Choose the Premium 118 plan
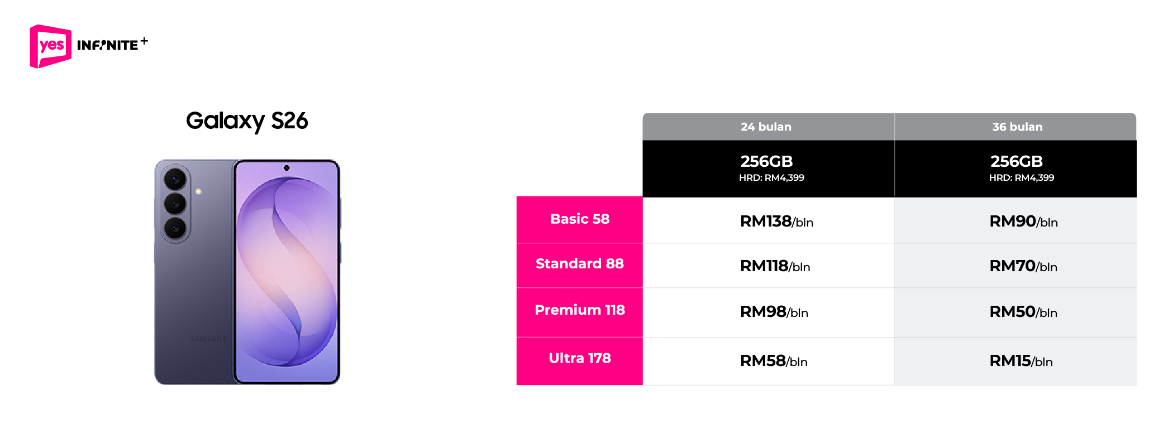 click(579, 310)
